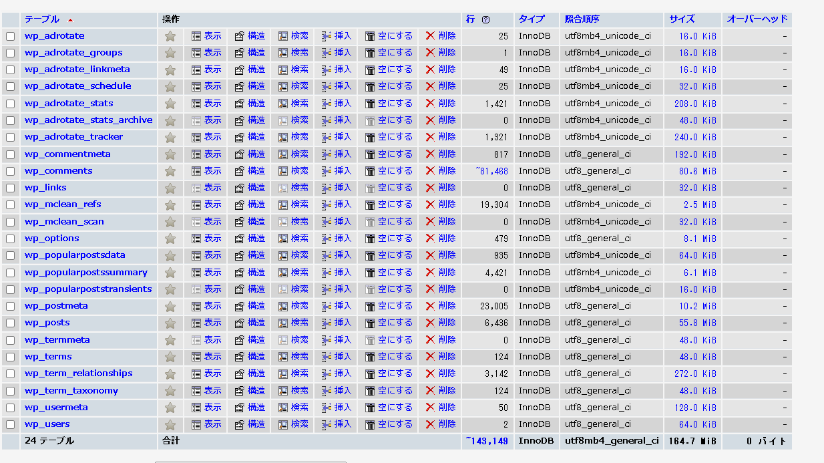The height and width of the screenshot is (463, 824).
Task: Sort tables by 行 row count header
Action: click(471, 19)
